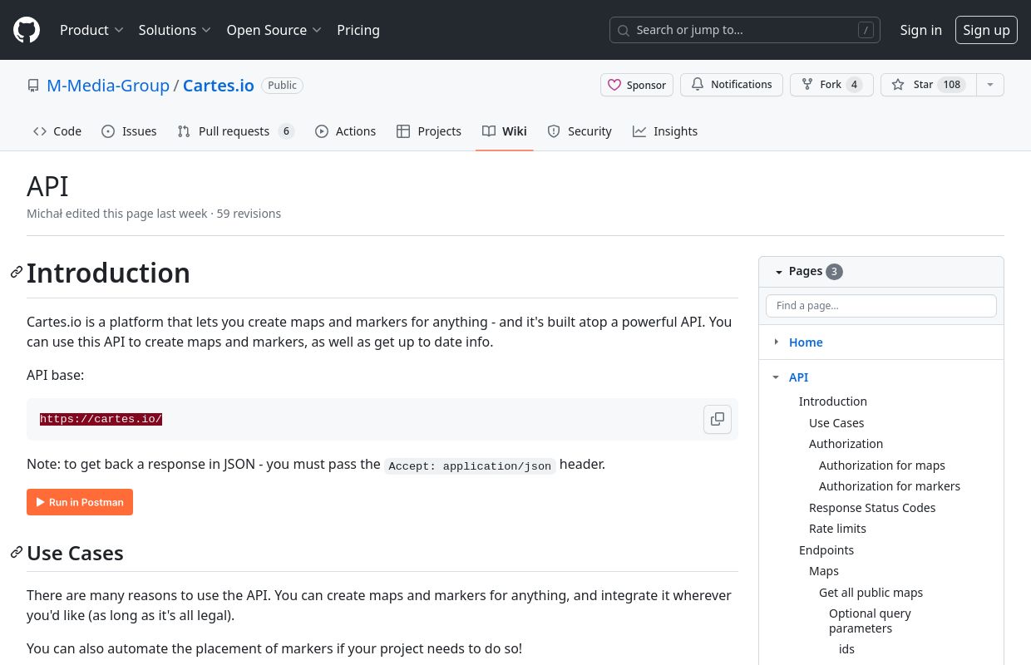Jump to Authorization for markers section
Viewport: 1031px width, 665px height.
coord(890,486)
